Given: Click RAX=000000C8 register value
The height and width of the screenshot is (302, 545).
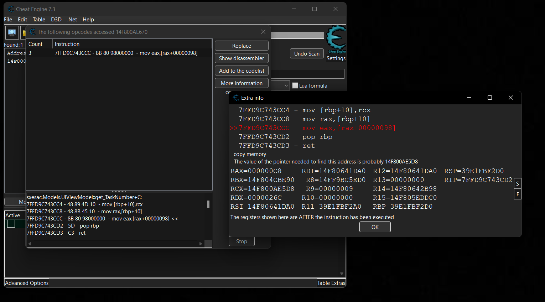Looking at the screenshot, I should pyautogui.click(x=256, y=171).
